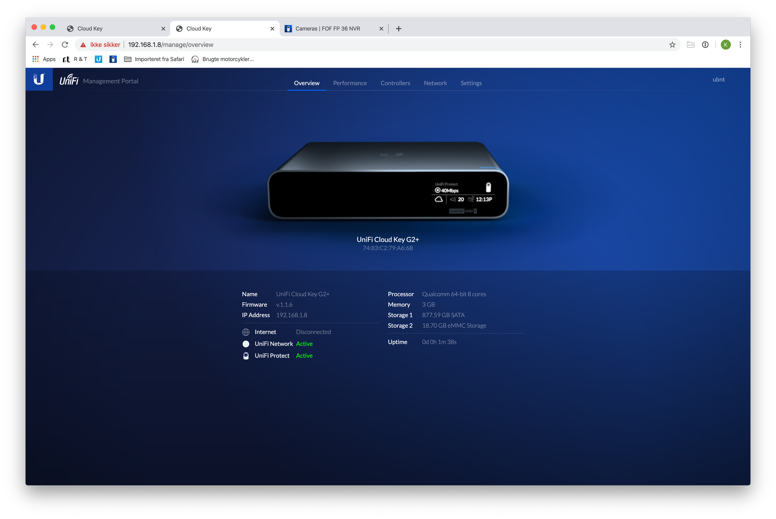Click the UniFi Network Active status
The width and height of the screenshot is (776, 519).
point(304,344)
